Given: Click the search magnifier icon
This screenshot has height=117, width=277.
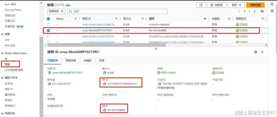Looking at the screenshot, I should [x=71, y=12].
